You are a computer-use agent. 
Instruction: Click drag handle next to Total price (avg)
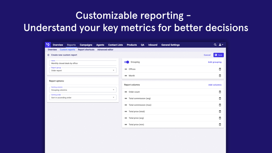point(126,118)
